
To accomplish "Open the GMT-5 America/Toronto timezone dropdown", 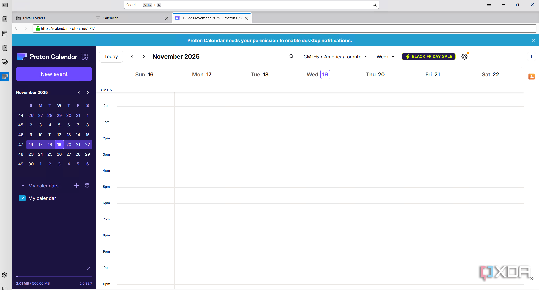I will click(335, 57).
